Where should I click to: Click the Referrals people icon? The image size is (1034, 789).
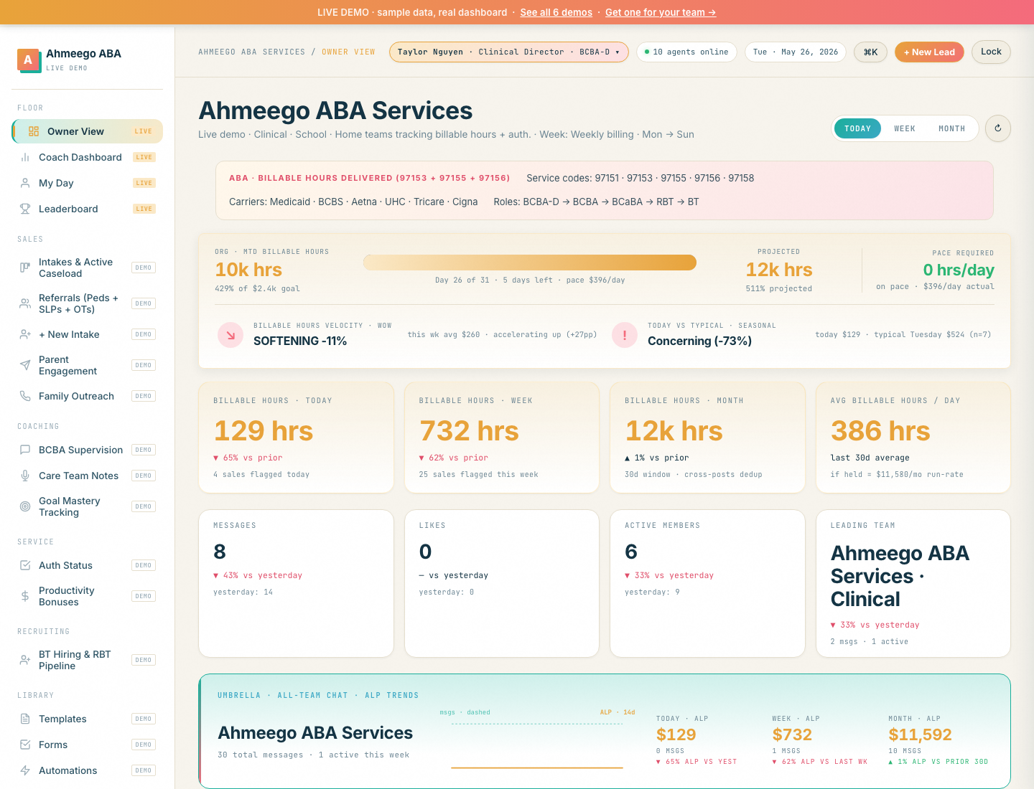25,303
